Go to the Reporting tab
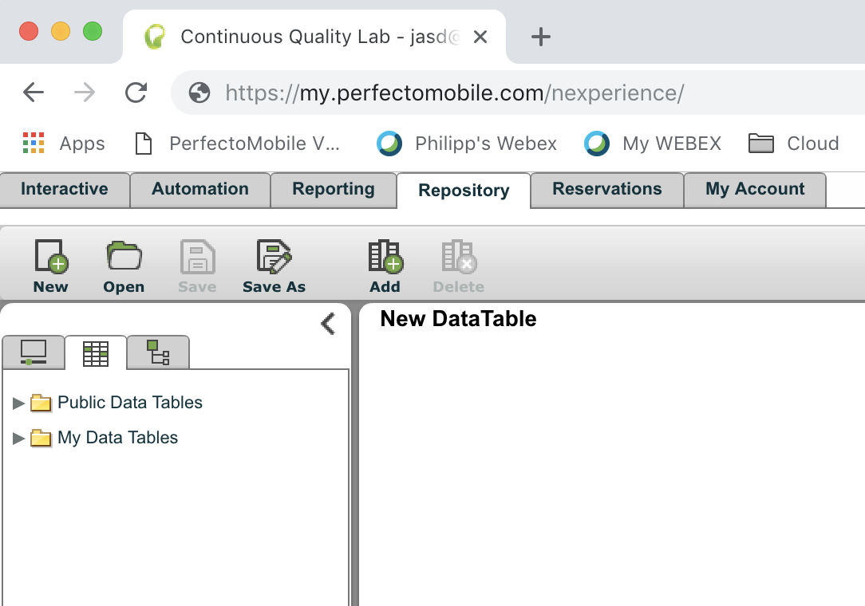 click(333, 190)
